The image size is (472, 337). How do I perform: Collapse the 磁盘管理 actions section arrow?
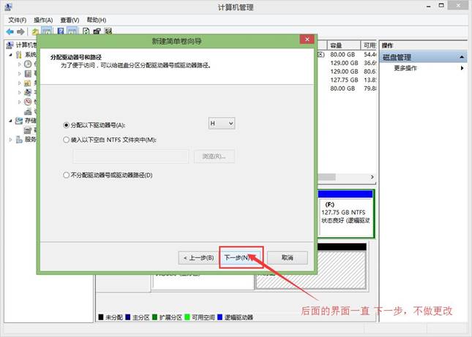coord(462,57)
